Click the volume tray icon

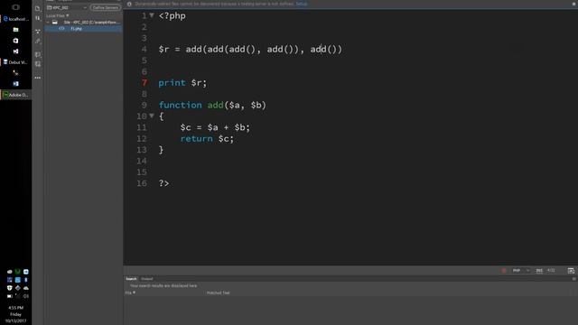click(x=26, y=296)
